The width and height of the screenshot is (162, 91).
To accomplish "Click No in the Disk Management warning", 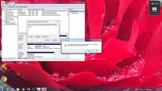I will tap(97, 51).
